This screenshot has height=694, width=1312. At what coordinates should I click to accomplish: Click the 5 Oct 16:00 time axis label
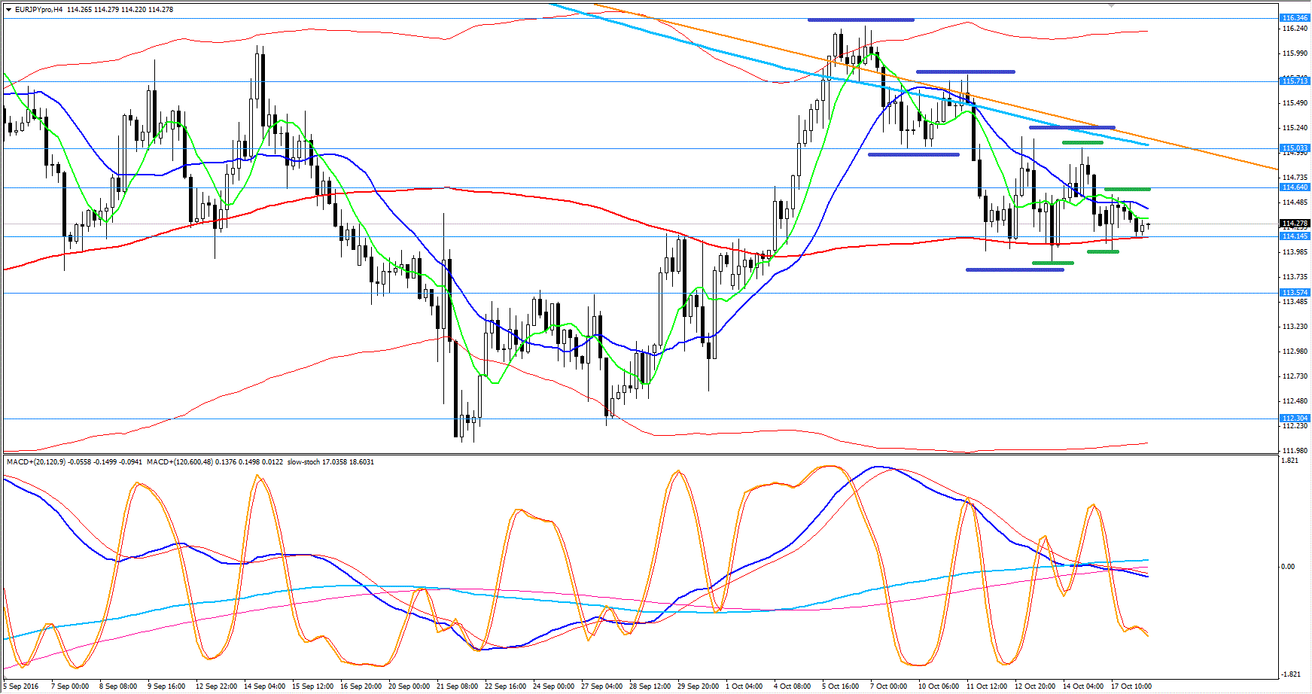point(841,686)
